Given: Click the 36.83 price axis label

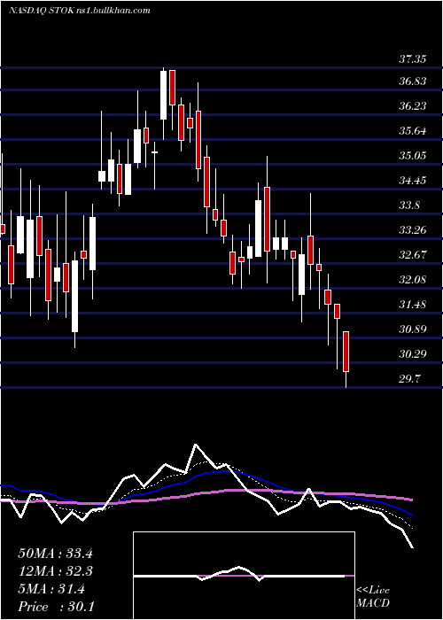Looking at the screenshot, I should tap(412, 81).
